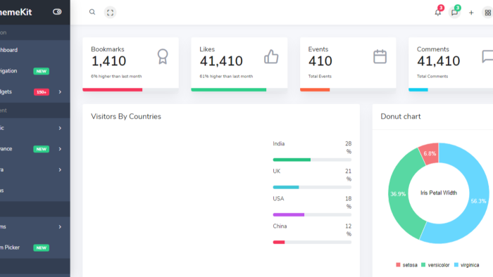The height and width of the screenshot is (277, 493).
Task: Click the Bookmarks value 1,410
Action: (108, 61)
